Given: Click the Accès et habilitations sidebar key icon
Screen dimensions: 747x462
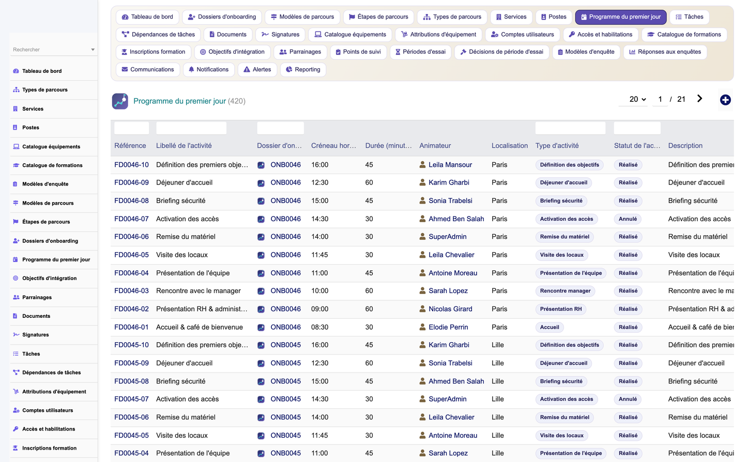Looking at the screenshot, I should [x=16, y=429].
